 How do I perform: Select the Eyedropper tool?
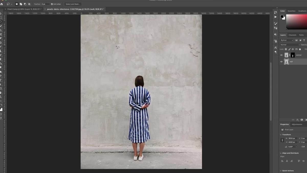click(1, 38)
